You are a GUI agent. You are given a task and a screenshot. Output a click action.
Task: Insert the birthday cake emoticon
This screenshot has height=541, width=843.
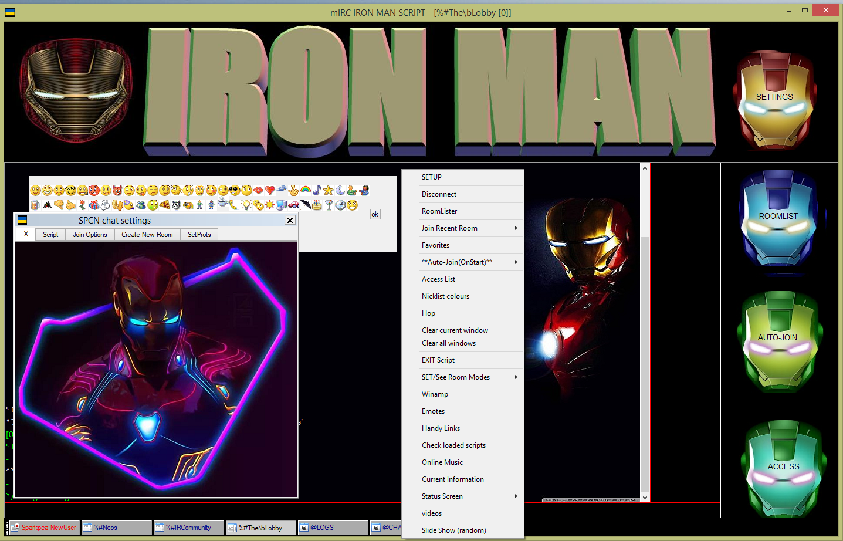(317, 205)
